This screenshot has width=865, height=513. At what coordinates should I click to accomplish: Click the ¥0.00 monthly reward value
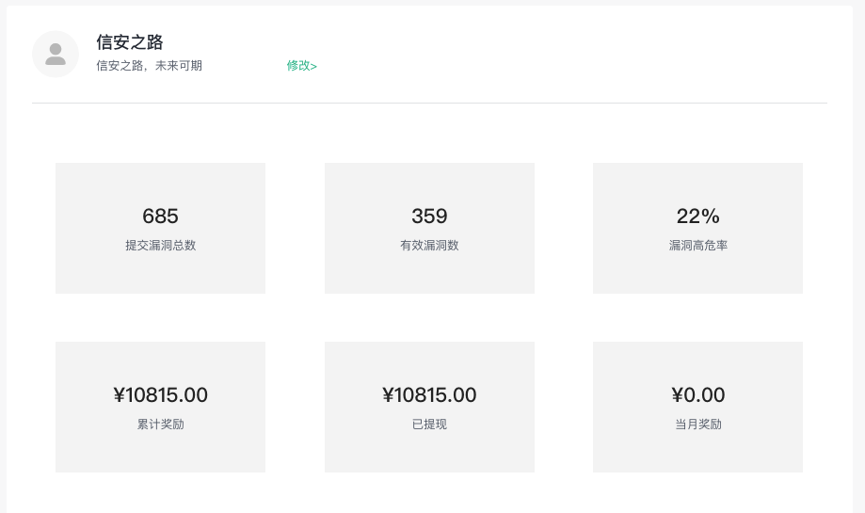pos(697,395)
